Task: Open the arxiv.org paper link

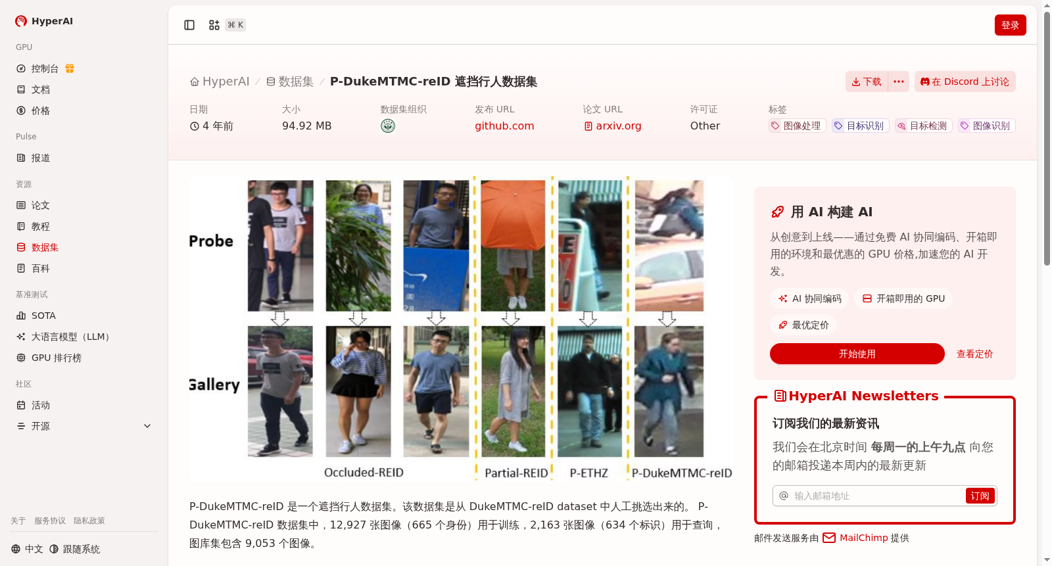Action: pyautogui.click(x=613, y=126)
